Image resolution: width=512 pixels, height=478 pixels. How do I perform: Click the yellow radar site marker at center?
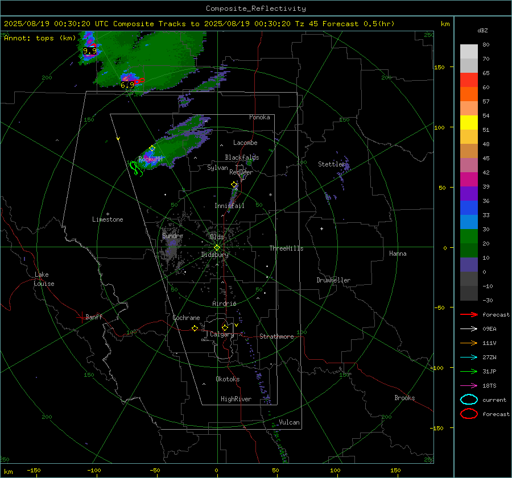click(x=217, y=248)
